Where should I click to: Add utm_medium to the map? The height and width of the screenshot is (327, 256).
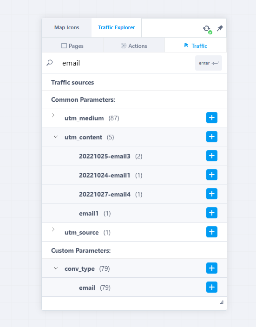tap(212, 118)
